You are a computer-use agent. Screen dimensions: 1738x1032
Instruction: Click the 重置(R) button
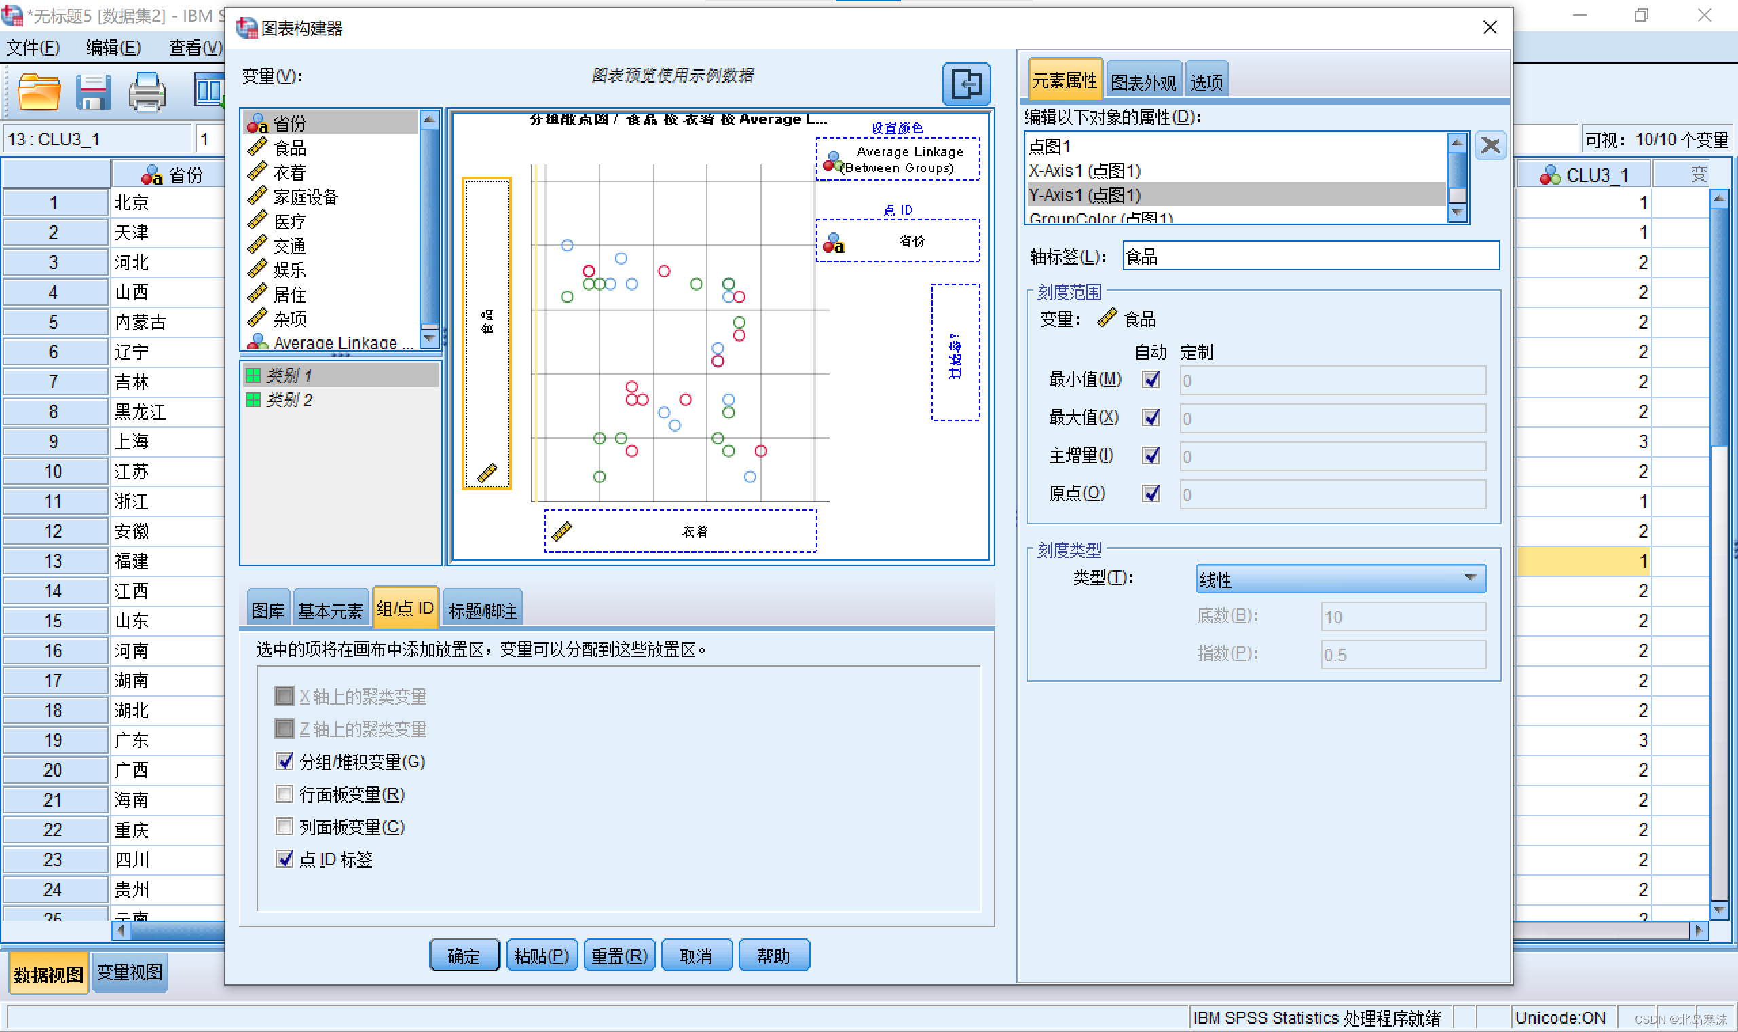tap(619, 955)
